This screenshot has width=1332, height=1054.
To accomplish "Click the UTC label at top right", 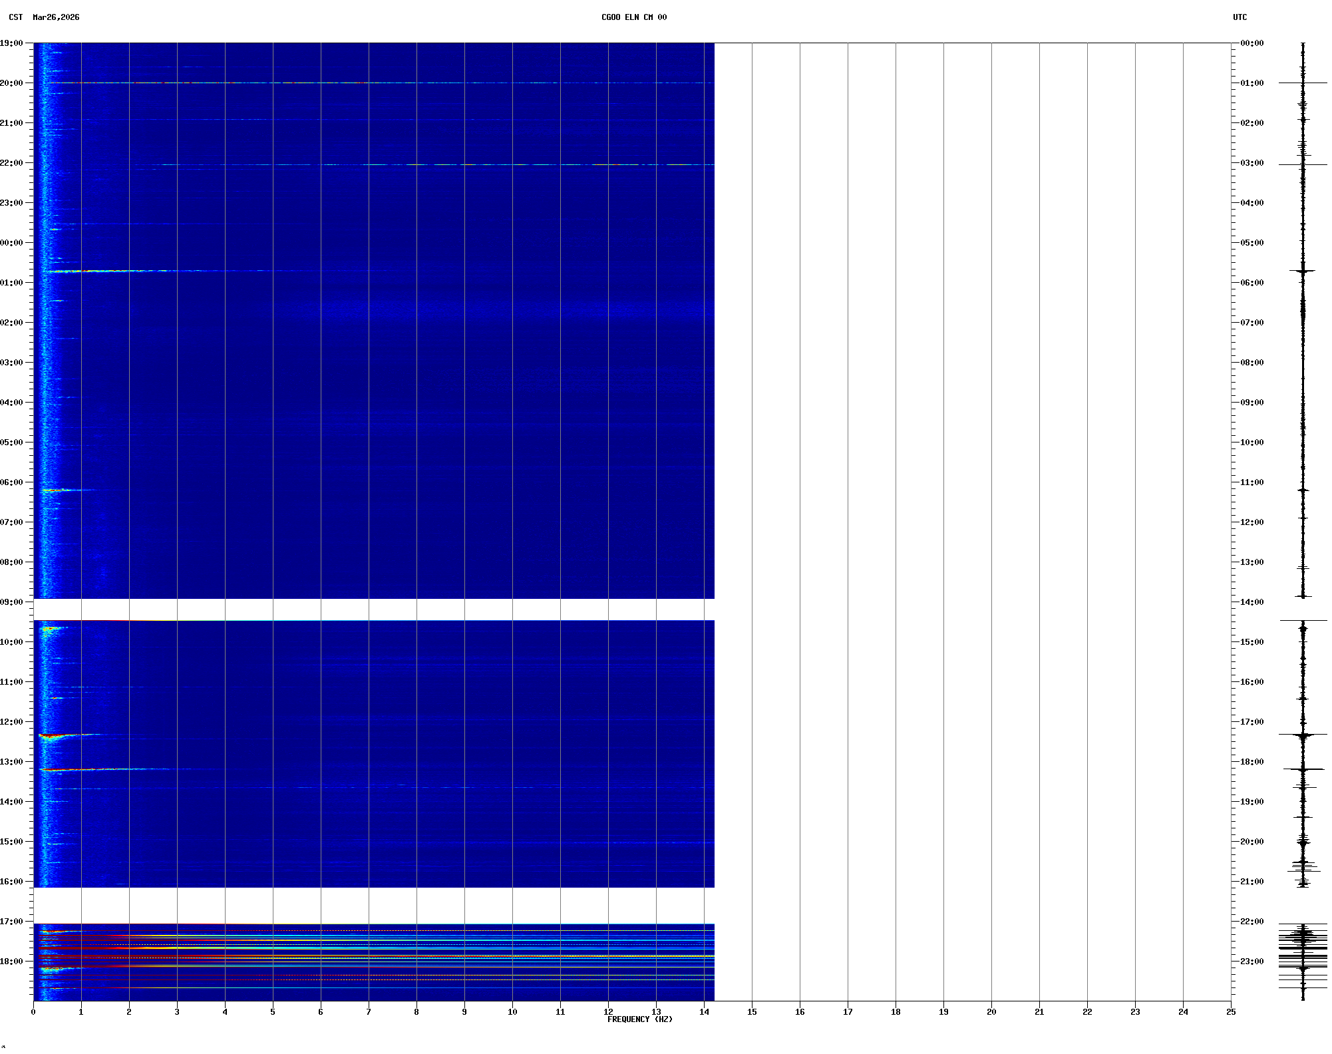I will pyautogui.click(x=1240, y=17).
